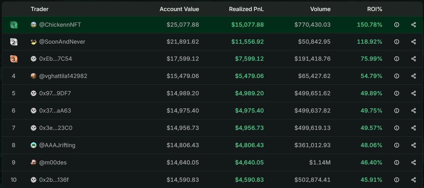Sort by ROI% column header

[375, 9]
